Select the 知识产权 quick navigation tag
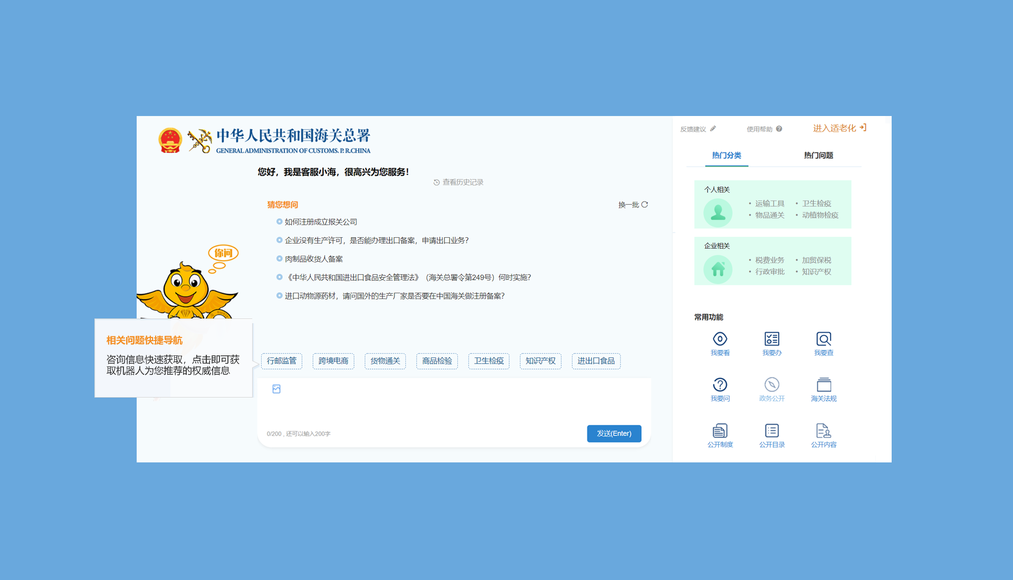1013x580 pixels. tap(540, 361)
